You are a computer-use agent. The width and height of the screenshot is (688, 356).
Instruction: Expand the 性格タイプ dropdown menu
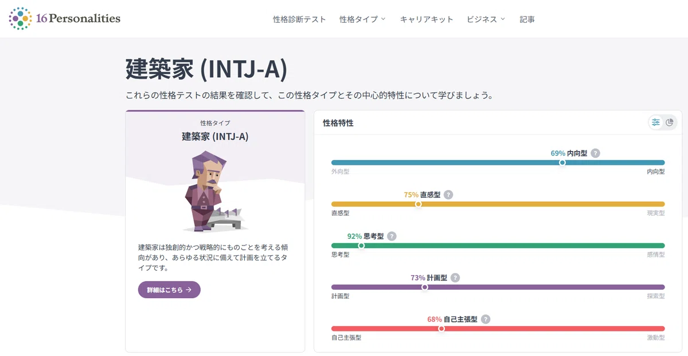[362, 19]
